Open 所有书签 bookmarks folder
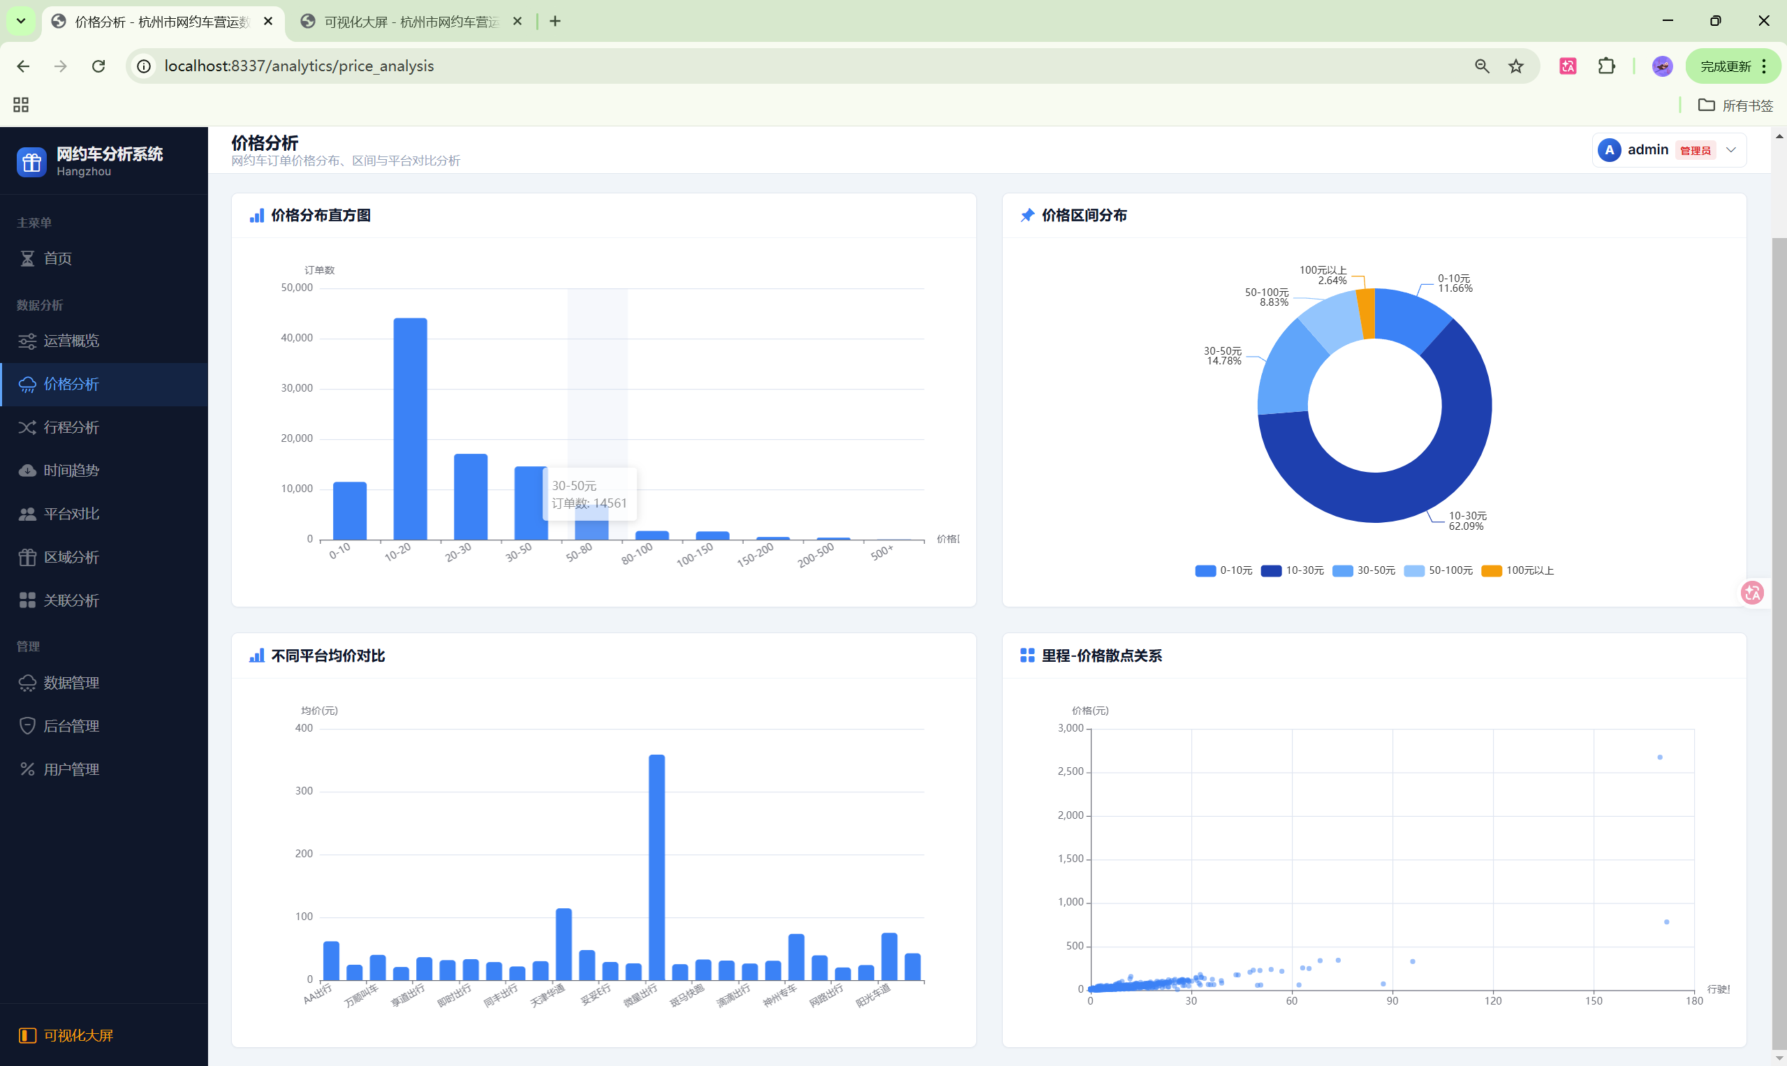The width and height of the screenshot is (1787, 1066). [x=1736, y=105]
